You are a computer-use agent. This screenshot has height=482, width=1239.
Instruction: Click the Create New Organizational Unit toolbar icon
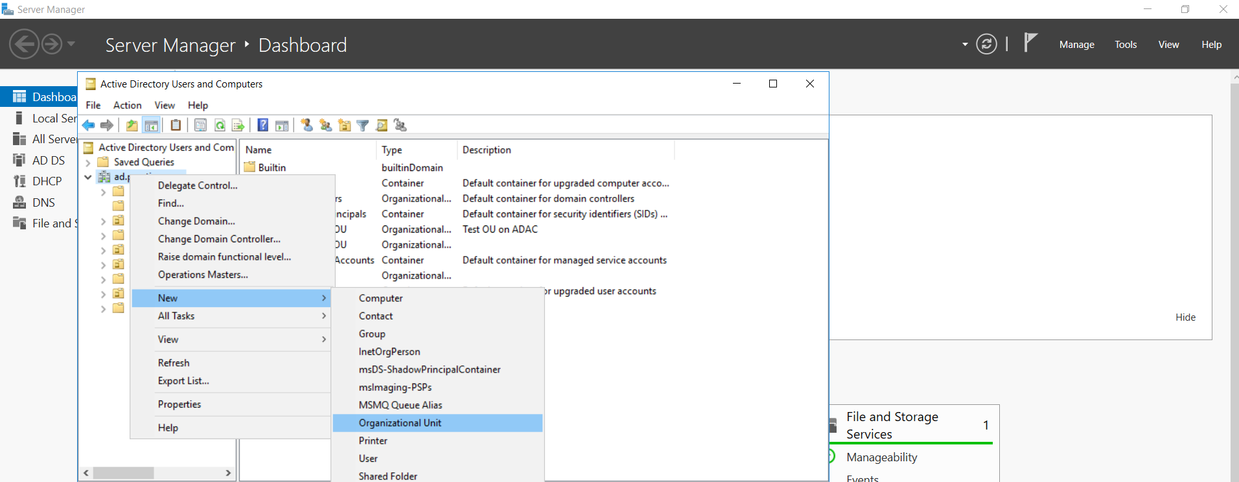(344, 125)
